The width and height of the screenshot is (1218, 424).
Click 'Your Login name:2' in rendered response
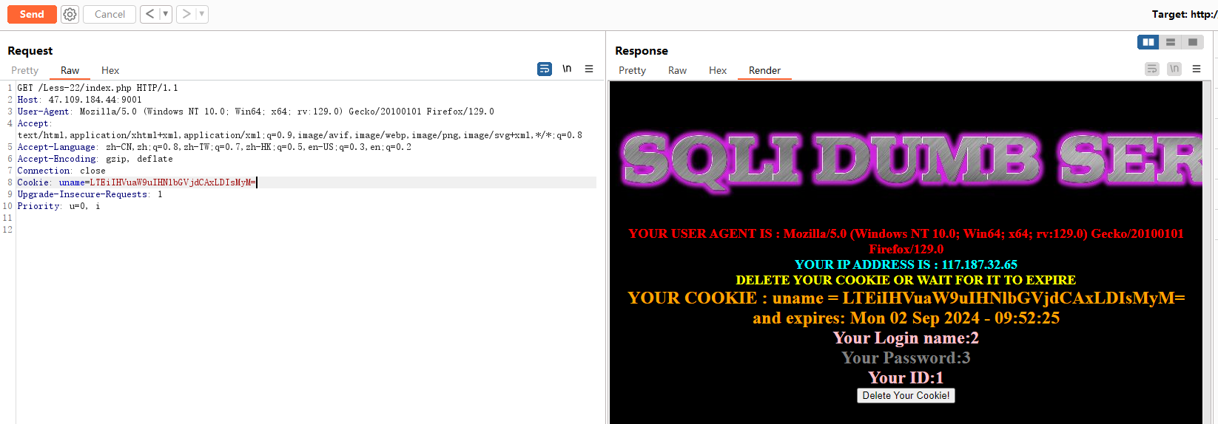906,338
